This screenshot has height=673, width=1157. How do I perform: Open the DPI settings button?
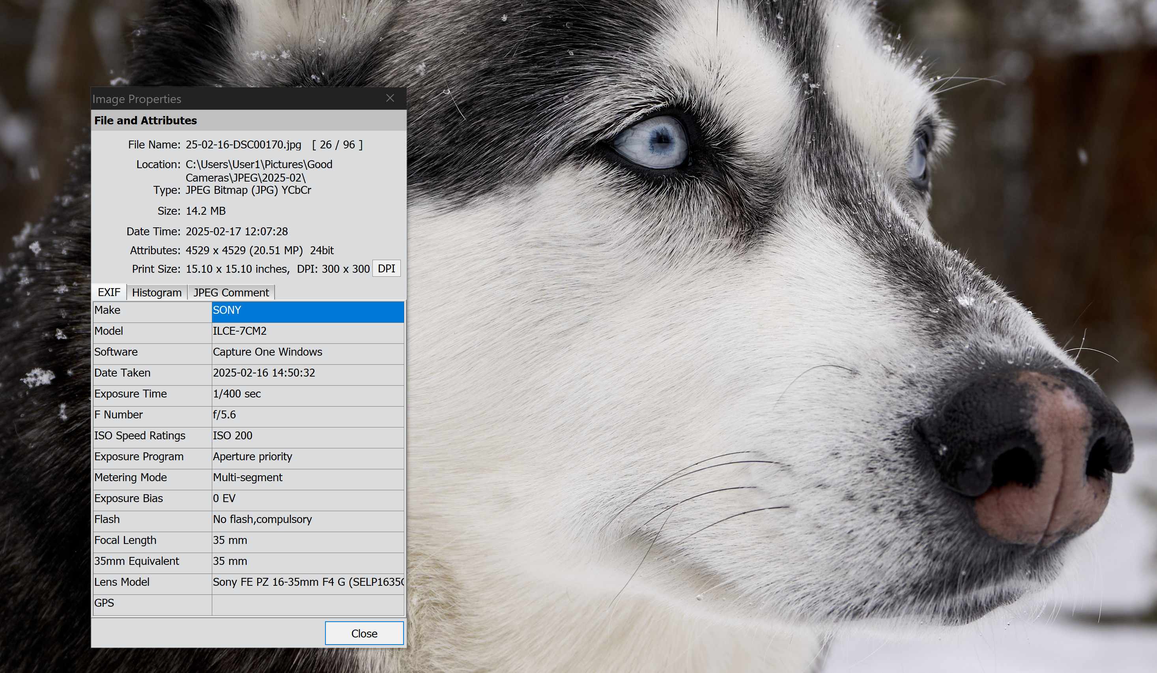[386, 269]
